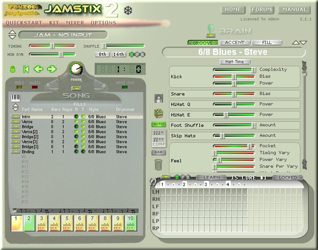The image size is (318, 250).
Task: Open dropdown for the Bridge[2] part
Action: pyautogui.click(x=15, y=137)
